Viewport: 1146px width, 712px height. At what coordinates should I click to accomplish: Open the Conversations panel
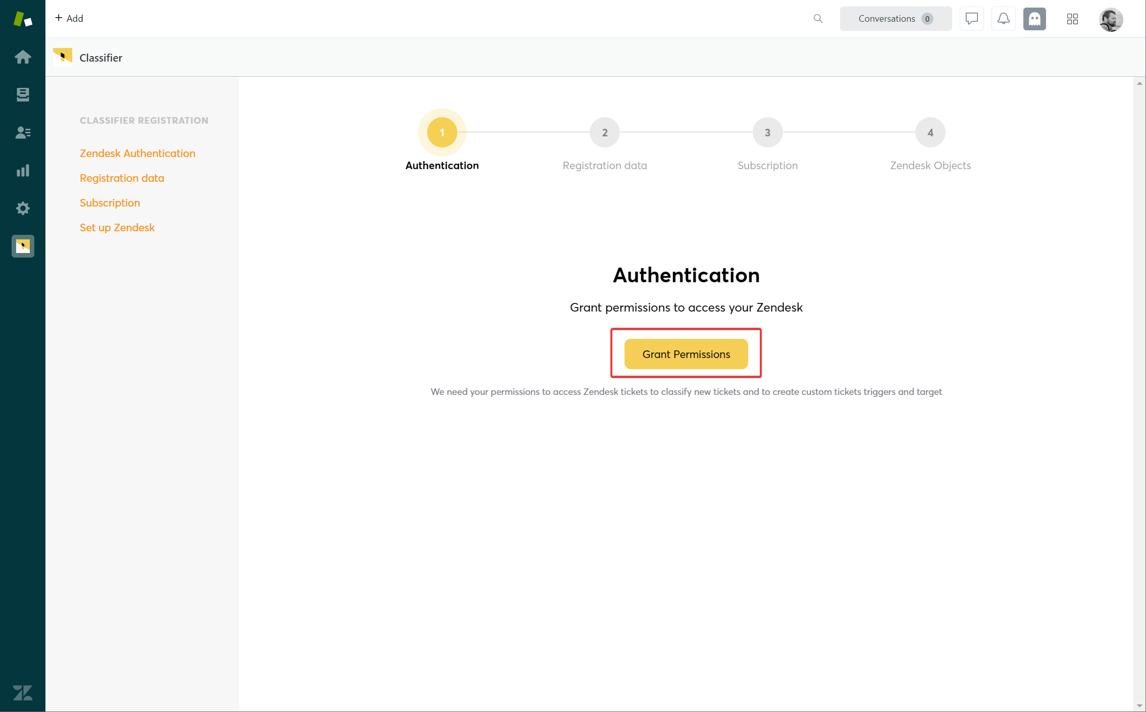point(896,18)
